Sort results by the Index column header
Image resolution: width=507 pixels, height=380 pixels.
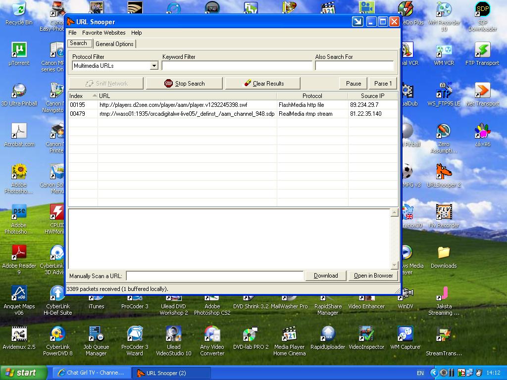(83, 96)
